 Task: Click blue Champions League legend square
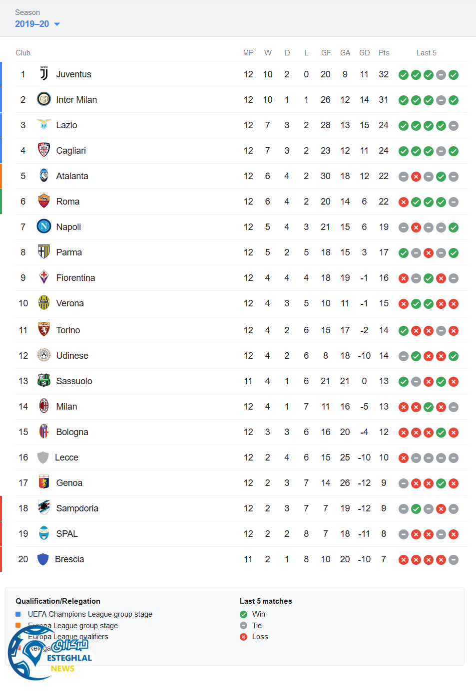point(18,614)
